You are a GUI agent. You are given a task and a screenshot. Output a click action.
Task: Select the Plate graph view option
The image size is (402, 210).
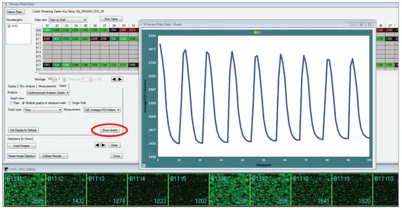pyautogui.click(x=11, y=103)
